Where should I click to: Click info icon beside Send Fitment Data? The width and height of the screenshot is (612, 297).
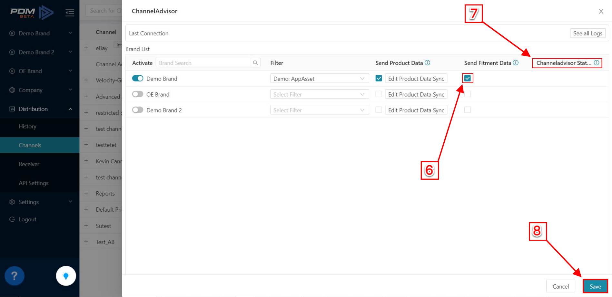click(x=516, y=63)
